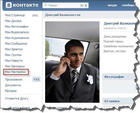Click the 63 записи wall header
The width and height of the screenshot is (140, 113).
point(112,101)
